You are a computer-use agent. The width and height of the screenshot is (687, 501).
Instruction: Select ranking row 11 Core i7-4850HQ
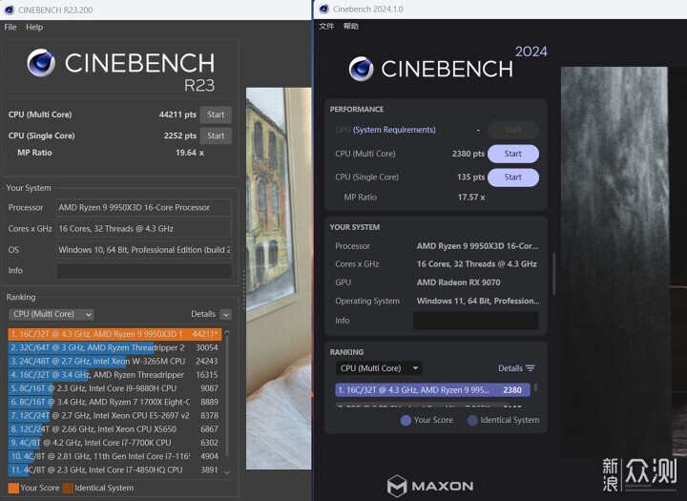click(114, 470)
